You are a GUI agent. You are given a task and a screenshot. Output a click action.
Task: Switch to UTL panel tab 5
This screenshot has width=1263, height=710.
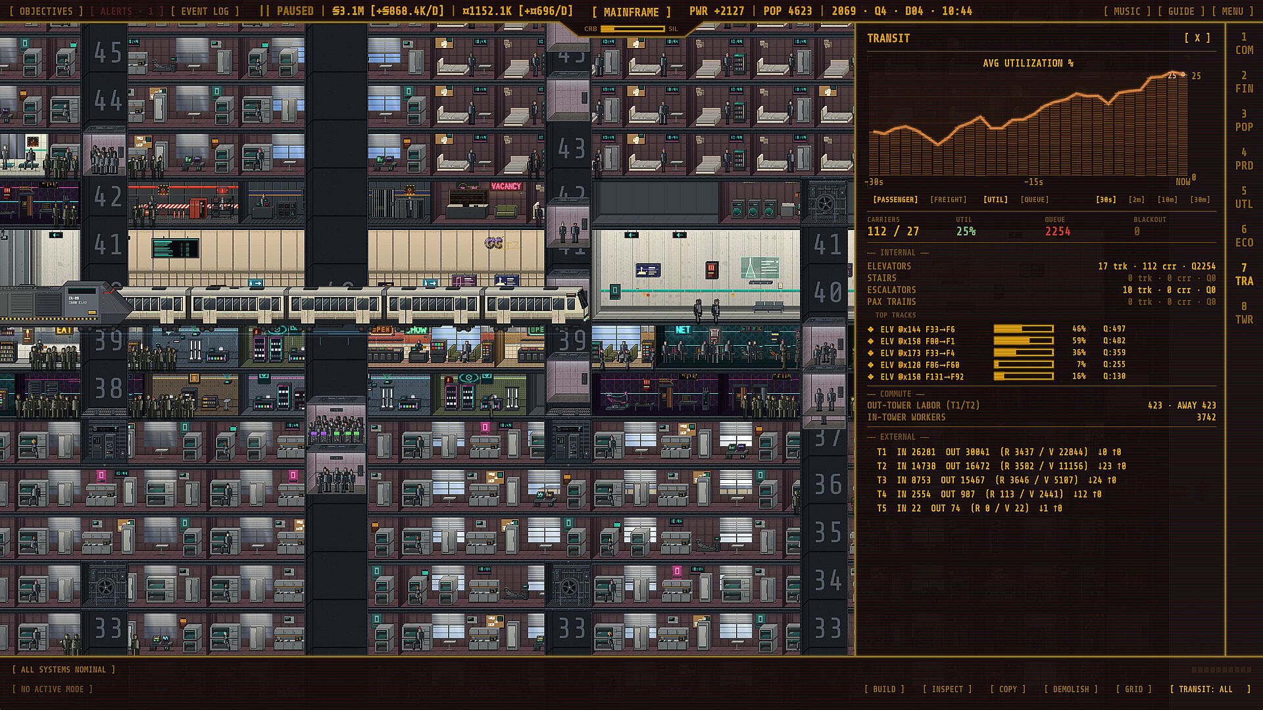1244,197
